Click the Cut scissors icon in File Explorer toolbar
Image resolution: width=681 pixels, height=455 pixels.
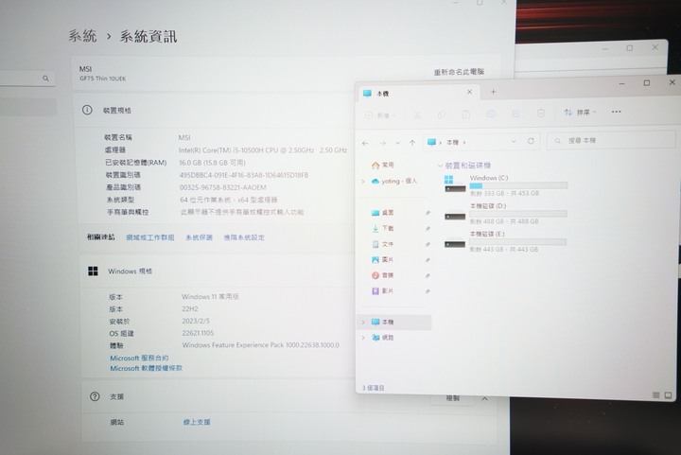coord(417,114)
